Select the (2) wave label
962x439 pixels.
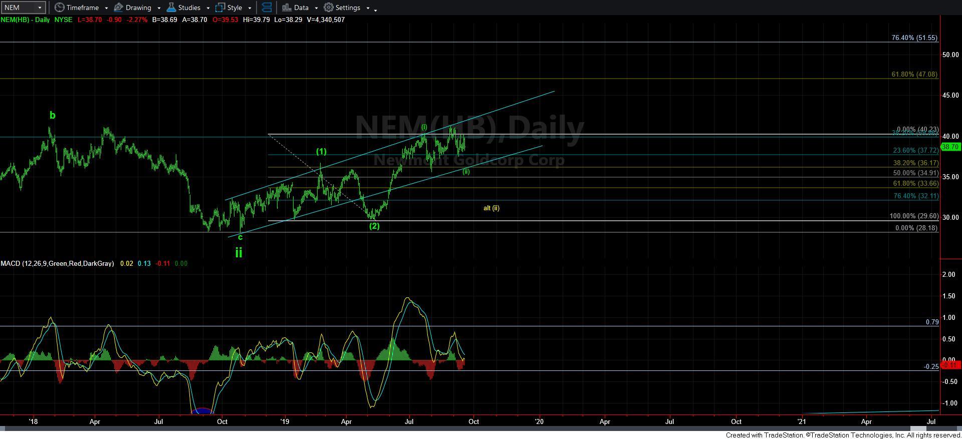coord(374,226)
